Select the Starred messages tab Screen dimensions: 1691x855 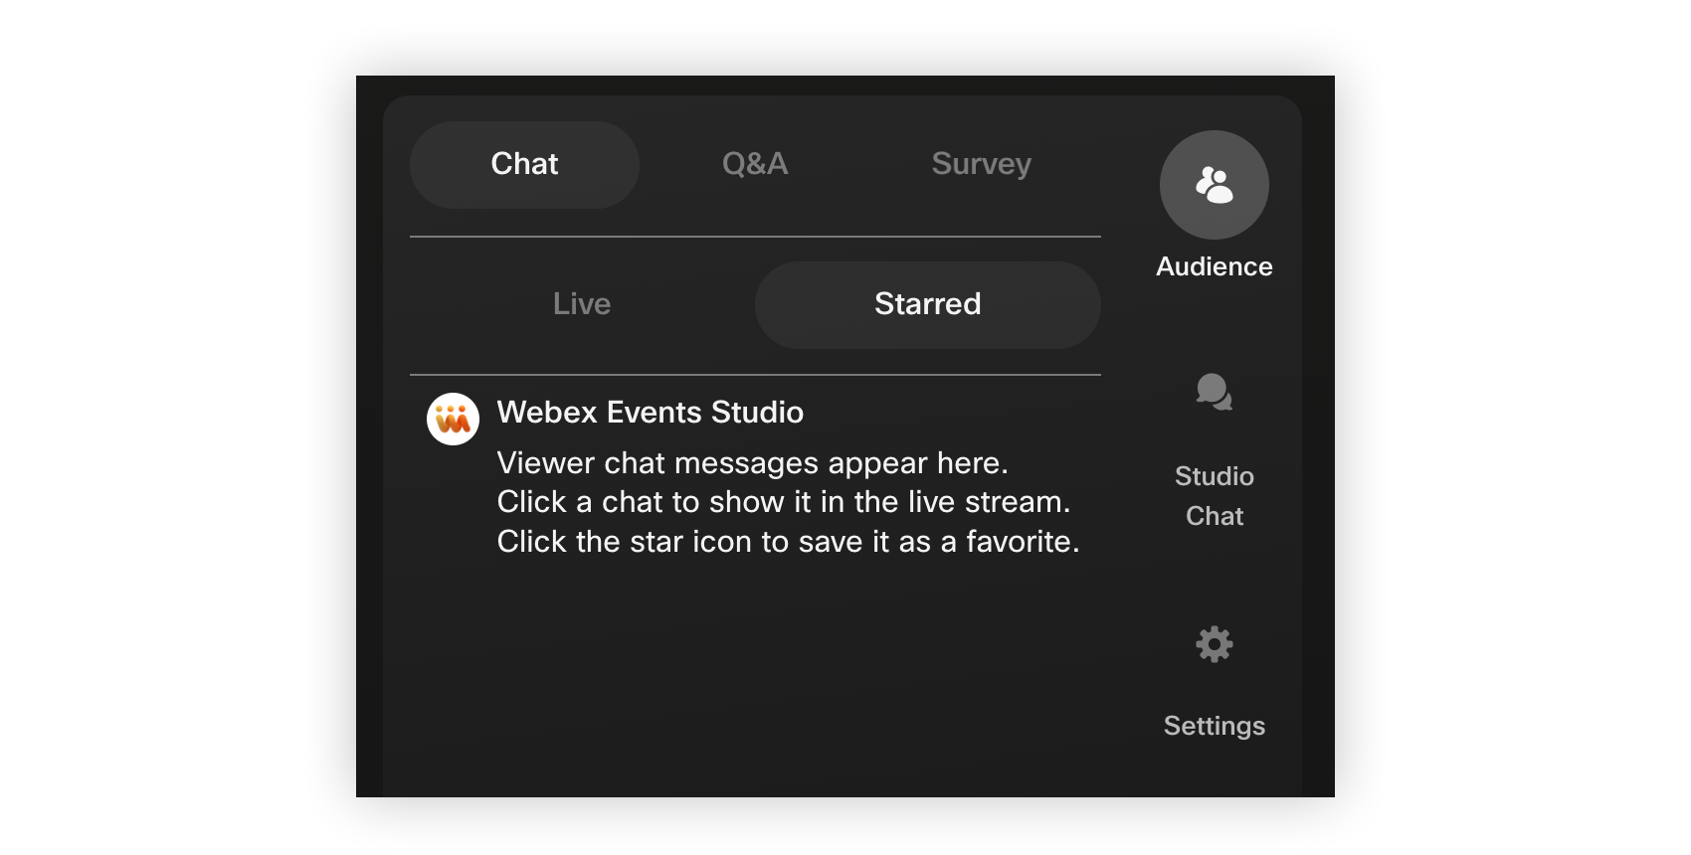(928, 304)
